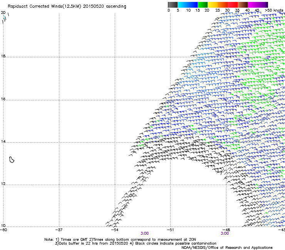This screenshot has height=250, width=285.
Task: Click the brown 35-40 knots legend segment
Action: pos(243,5)
